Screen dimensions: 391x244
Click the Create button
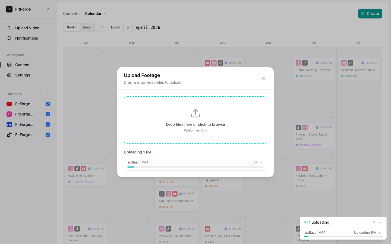click(370, 14)
